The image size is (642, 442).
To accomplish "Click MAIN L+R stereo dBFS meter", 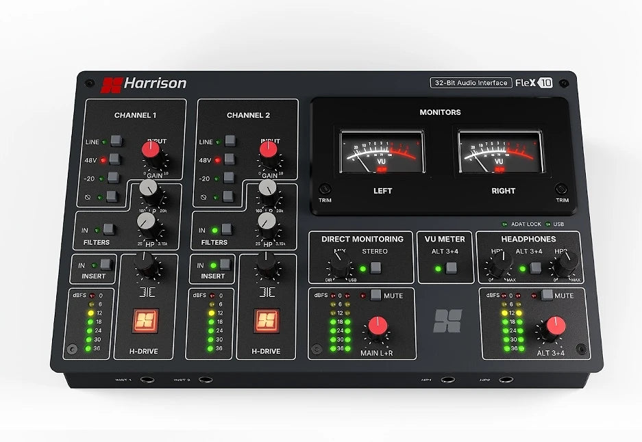I will 341,322.
